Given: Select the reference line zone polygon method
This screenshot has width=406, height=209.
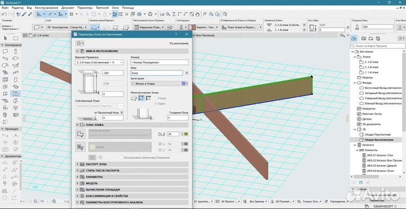Looking at the screenshot, I should (148, 98).
